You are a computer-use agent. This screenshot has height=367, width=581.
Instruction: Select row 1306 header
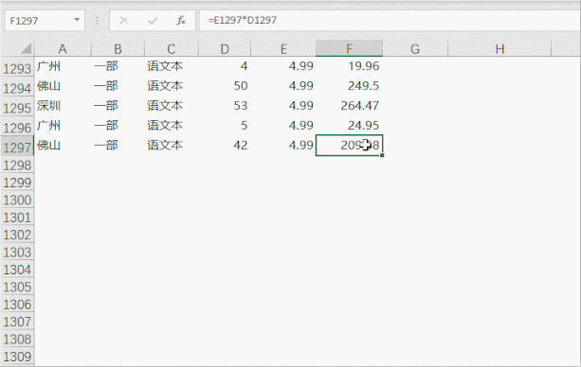coord(17,305)
